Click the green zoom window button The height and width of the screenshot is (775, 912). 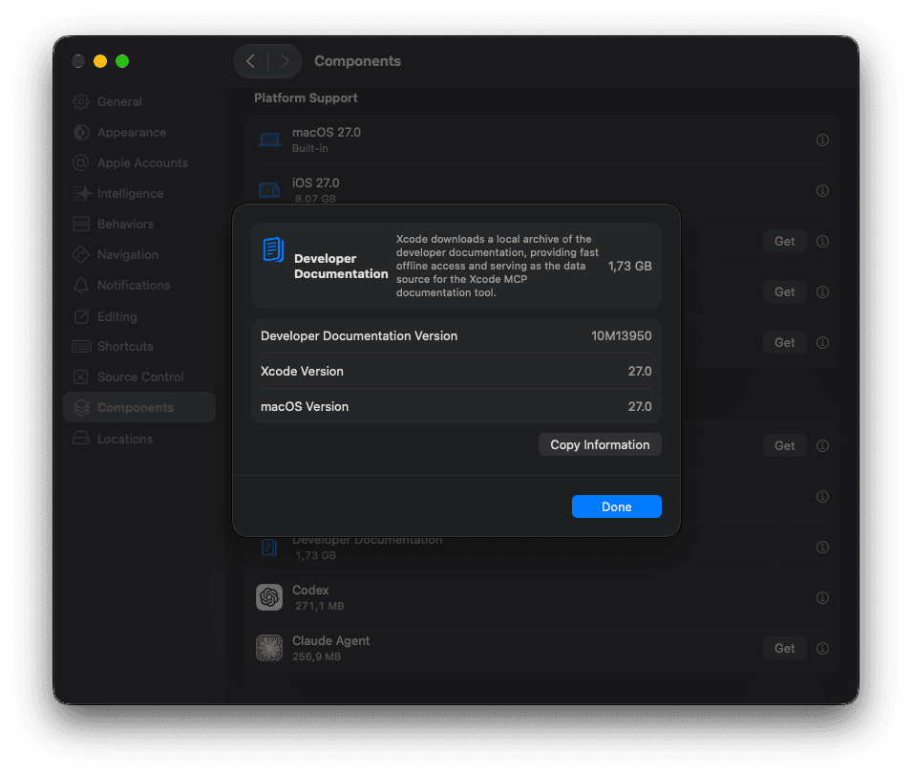click(122, 61)
